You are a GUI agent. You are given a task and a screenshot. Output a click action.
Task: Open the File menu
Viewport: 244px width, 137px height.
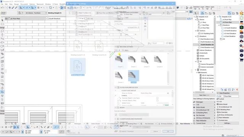click(2, 4)
